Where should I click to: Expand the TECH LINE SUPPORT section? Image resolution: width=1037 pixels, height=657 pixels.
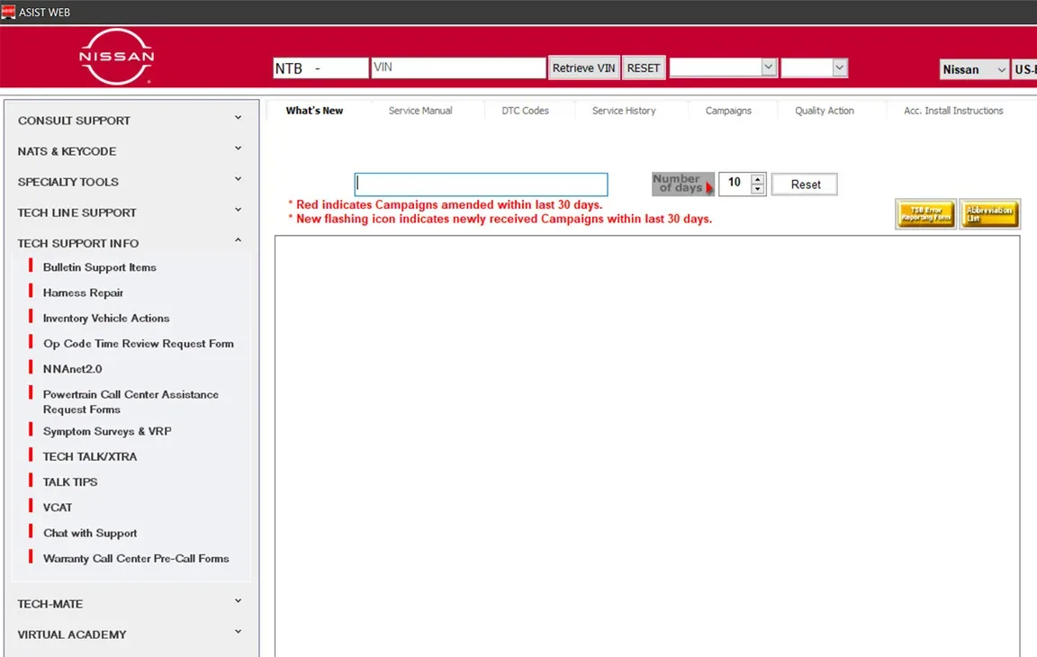click(x=130, y=212)
